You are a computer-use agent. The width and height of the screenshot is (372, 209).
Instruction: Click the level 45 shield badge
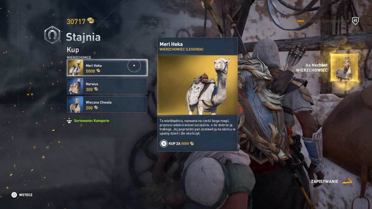pyautogui.click(x=355, y=21)
